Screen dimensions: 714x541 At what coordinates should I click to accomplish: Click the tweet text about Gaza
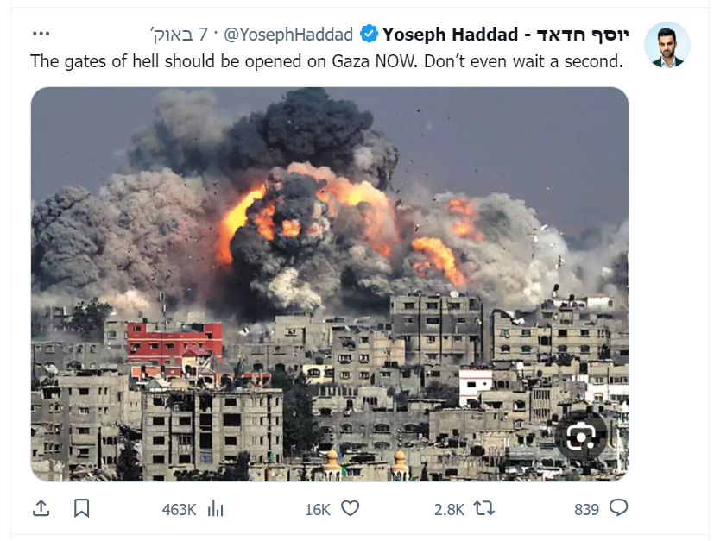tap(326, 61)
